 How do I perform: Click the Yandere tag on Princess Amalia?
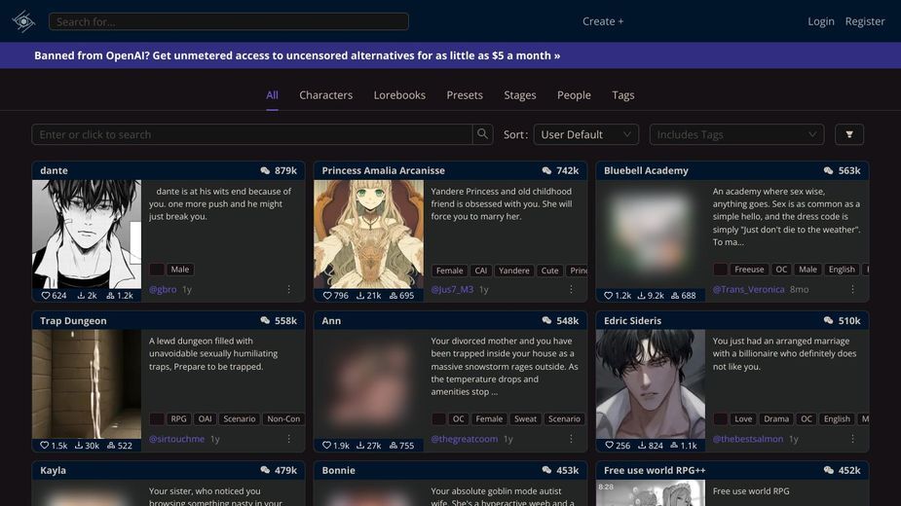[513, 271]
